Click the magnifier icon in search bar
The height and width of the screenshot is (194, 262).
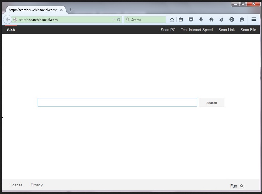[x=128, y=19]
